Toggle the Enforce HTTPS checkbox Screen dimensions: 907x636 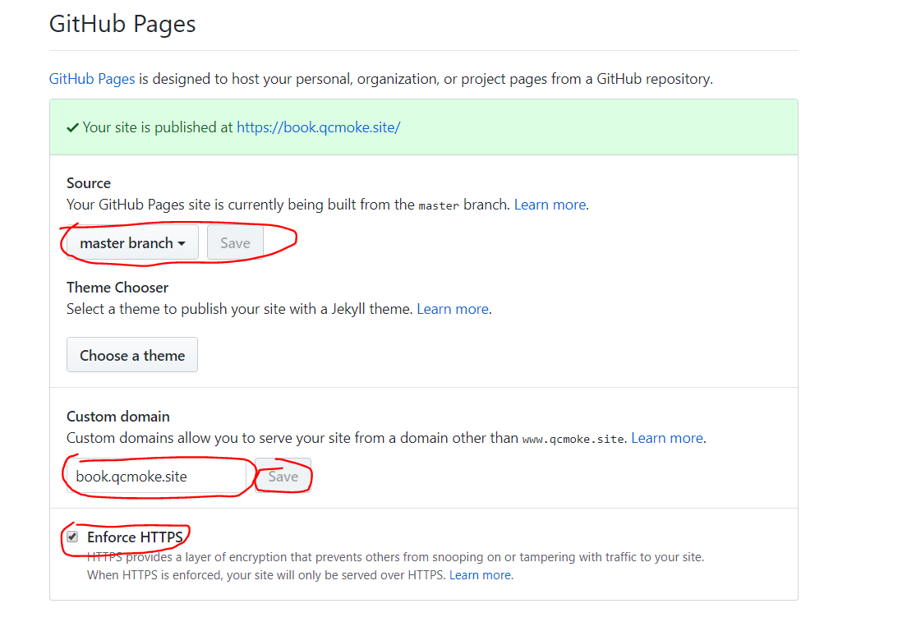tap(72, 537)
